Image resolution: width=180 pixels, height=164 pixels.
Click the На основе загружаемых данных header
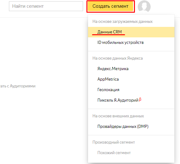(x=123, y=22)
